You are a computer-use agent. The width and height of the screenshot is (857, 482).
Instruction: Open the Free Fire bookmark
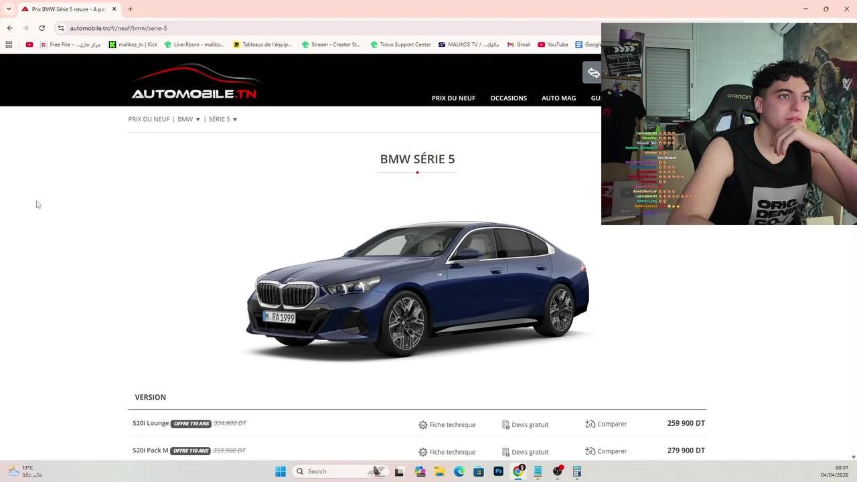(x=70, y=45)
